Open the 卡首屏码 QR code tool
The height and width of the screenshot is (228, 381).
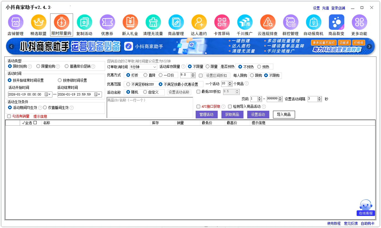[222, 22]
